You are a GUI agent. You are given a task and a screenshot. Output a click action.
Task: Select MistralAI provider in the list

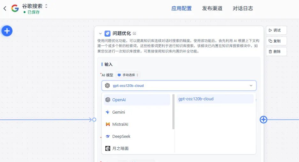[137, 124]
